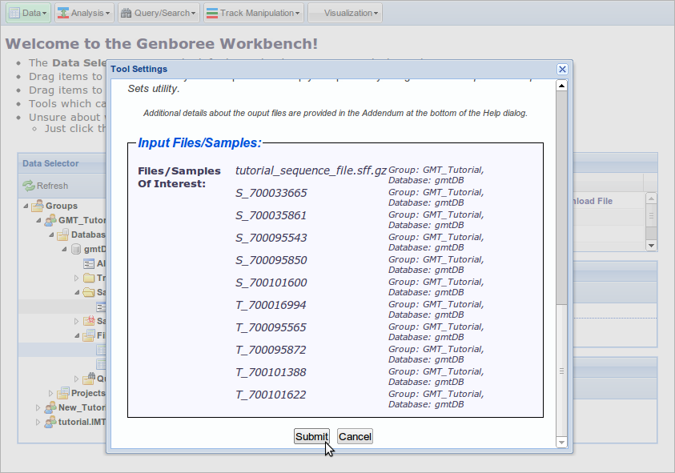The width and height of the screenshot is (675, 473).
Task: Click the S_700035861 sample entry
Action: click(271, 215)
